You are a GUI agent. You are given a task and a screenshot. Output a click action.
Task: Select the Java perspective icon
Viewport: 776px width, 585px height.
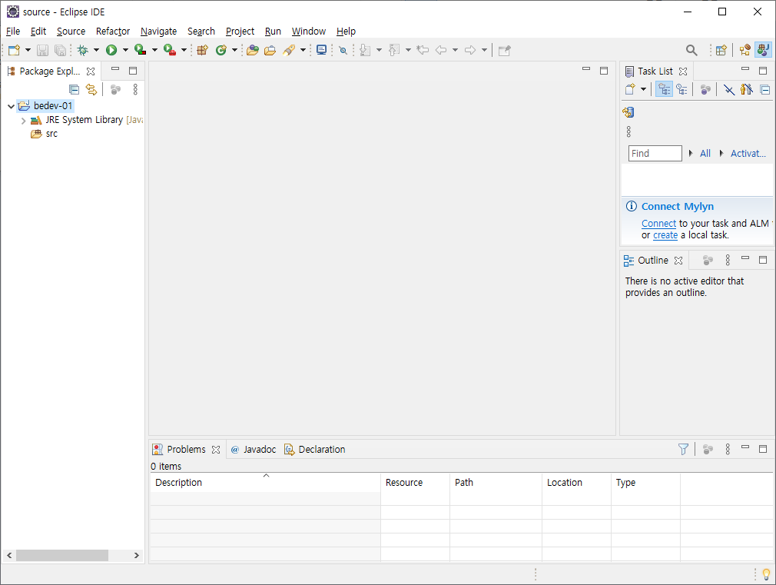coord(763,50)
